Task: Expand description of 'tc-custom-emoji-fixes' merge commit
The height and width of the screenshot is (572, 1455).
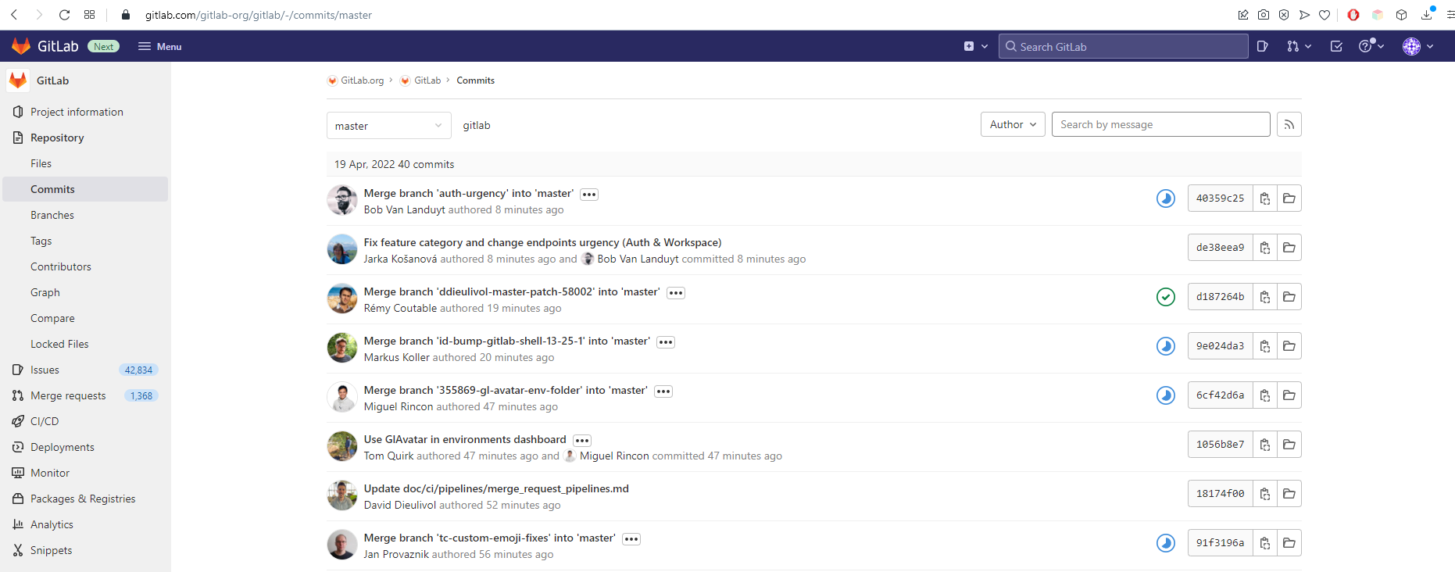Action: tap(631, 539)
